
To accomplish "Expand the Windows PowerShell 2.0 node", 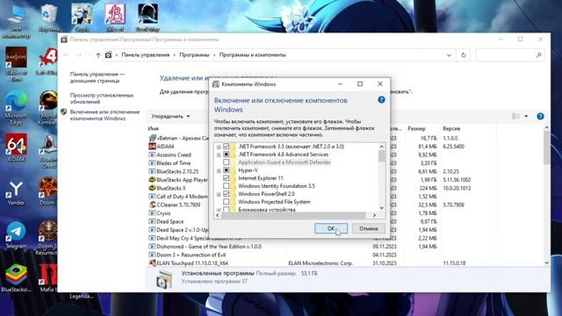I will coord(219,194).
